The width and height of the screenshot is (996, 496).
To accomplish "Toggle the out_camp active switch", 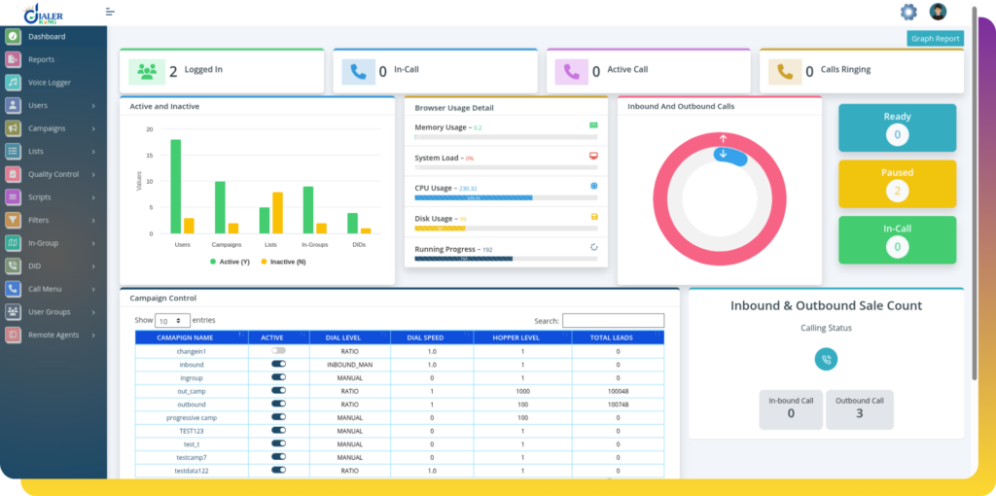I will coord(279,390).
